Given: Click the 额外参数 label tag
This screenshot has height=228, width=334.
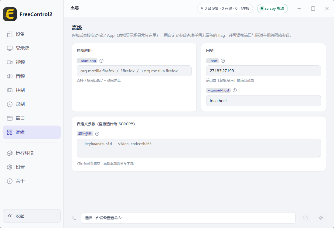Looking at the screenshot, I should (x=85, y=134).
